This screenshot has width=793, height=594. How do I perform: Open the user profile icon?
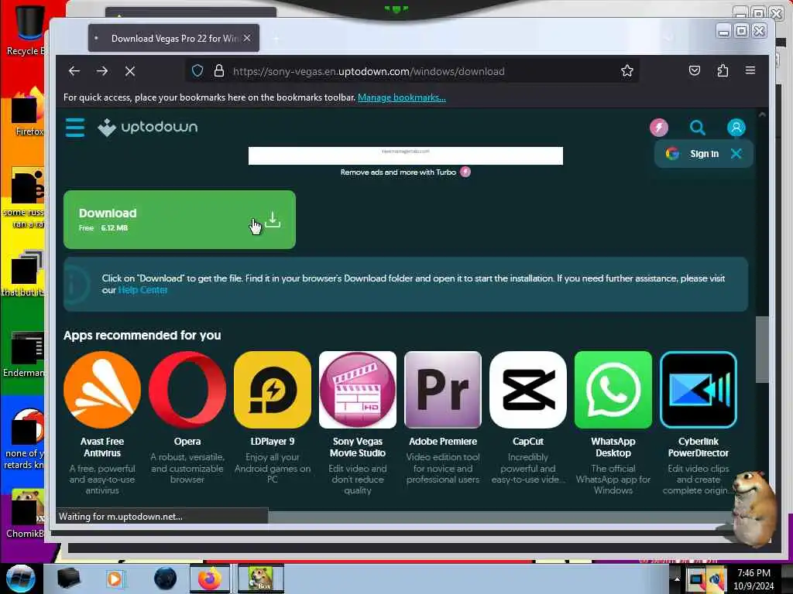[736, 128]
